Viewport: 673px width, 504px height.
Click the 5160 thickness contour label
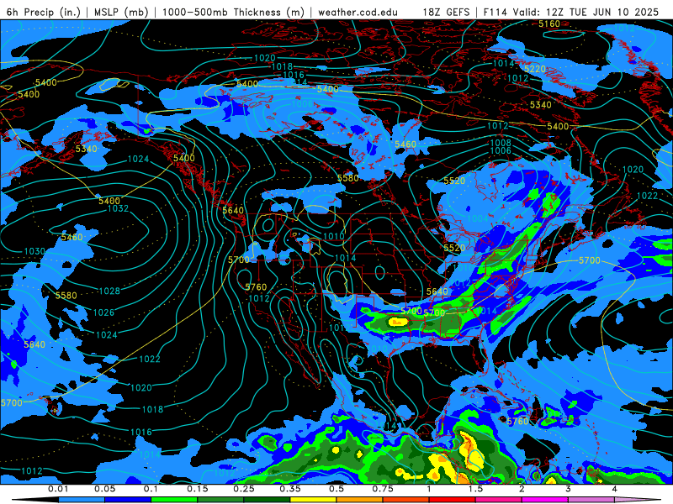(x=549, y=24)
